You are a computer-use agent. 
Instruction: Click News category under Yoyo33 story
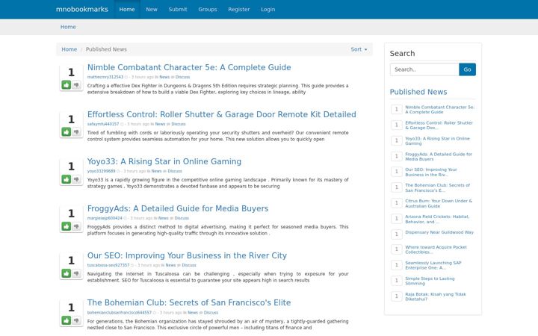(x=156, y=171)
